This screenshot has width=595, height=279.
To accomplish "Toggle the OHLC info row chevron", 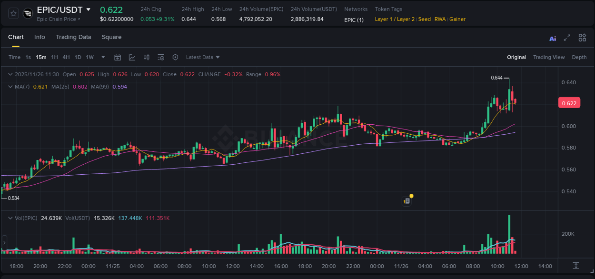I will (x=10, y=74).
